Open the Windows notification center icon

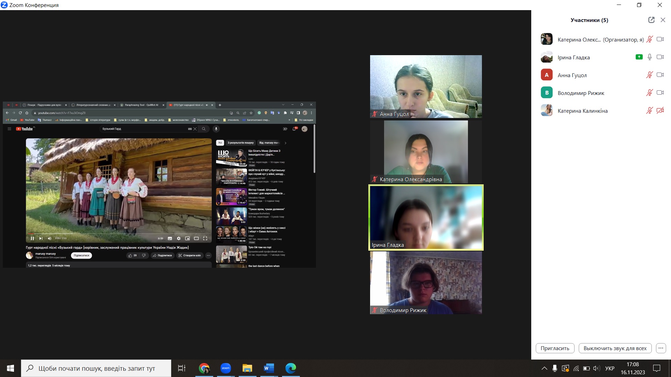pos(657,368)
